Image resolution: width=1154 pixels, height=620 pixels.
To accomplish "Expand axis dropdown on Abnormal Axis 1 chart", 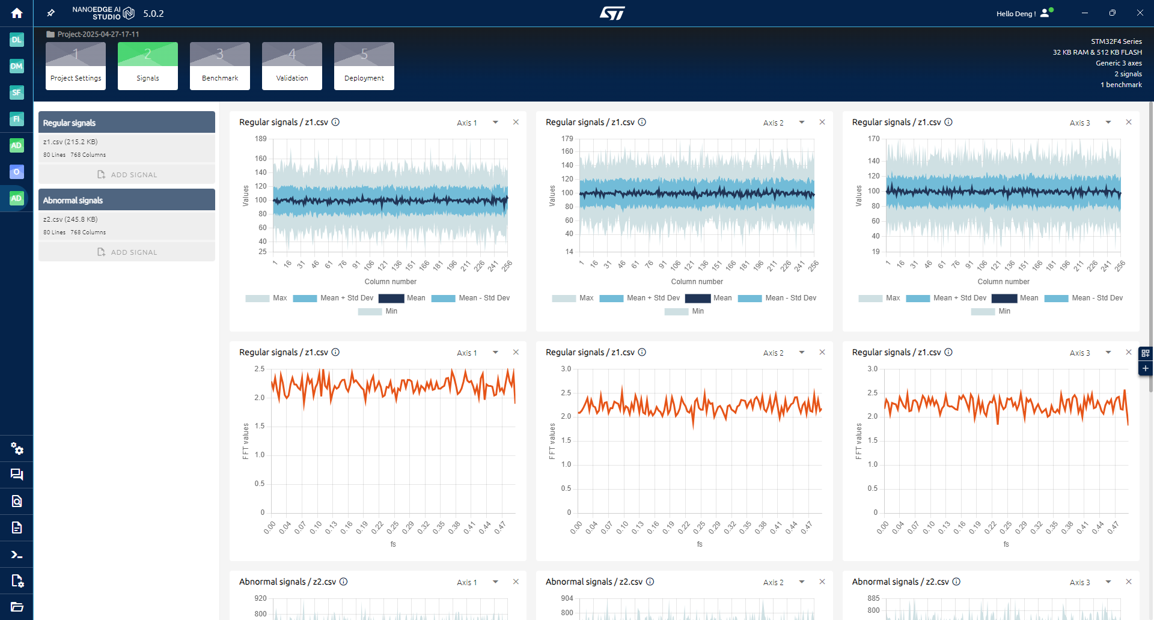I will pyautogui.click(x=495, y=582).
